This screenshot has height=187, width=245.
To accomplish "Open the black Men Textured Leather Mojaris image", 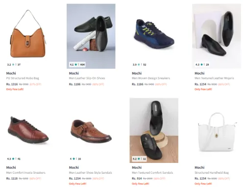I will (217, 36).
